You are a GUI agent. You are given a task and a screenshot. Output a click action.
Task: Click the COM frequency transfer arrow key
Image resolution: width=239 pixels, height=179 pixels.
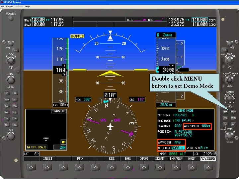point(224,50)
